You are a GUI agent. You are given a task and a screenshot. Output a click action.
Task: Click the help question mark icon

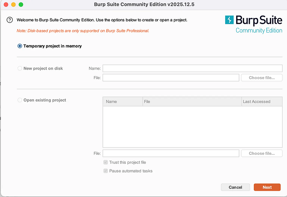click(10, 20)
